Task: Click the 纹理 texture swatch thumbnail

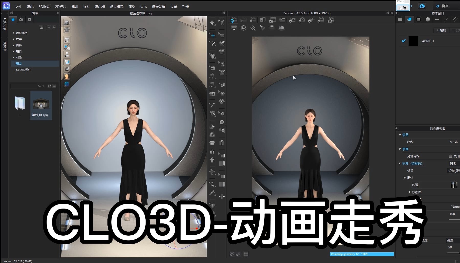Action: tap(454, 185)
